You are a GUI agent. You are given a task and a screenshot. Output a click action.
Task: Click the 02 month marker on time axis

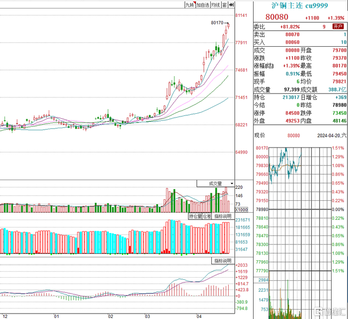pos(110,317)
